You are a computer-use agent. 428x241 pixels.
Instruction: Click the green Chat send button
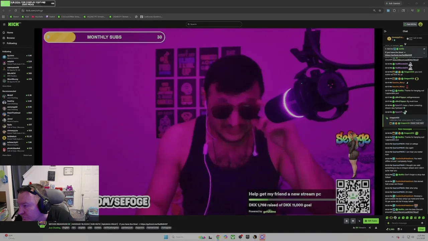pos(421,229)
